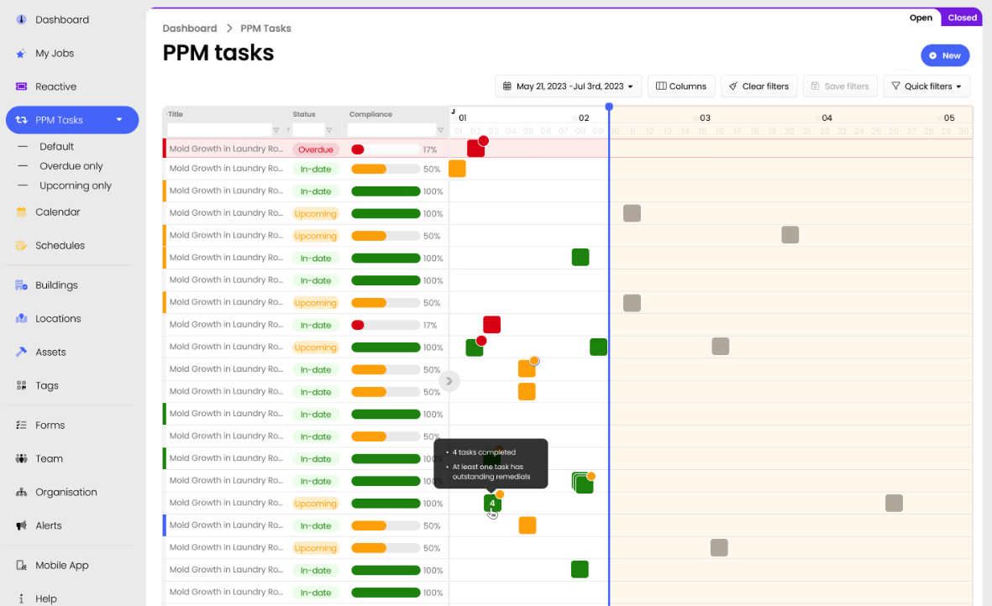Click the overdue 17% compliance progress bar
The height and width of the screenshot is (606, 992).
386,149
